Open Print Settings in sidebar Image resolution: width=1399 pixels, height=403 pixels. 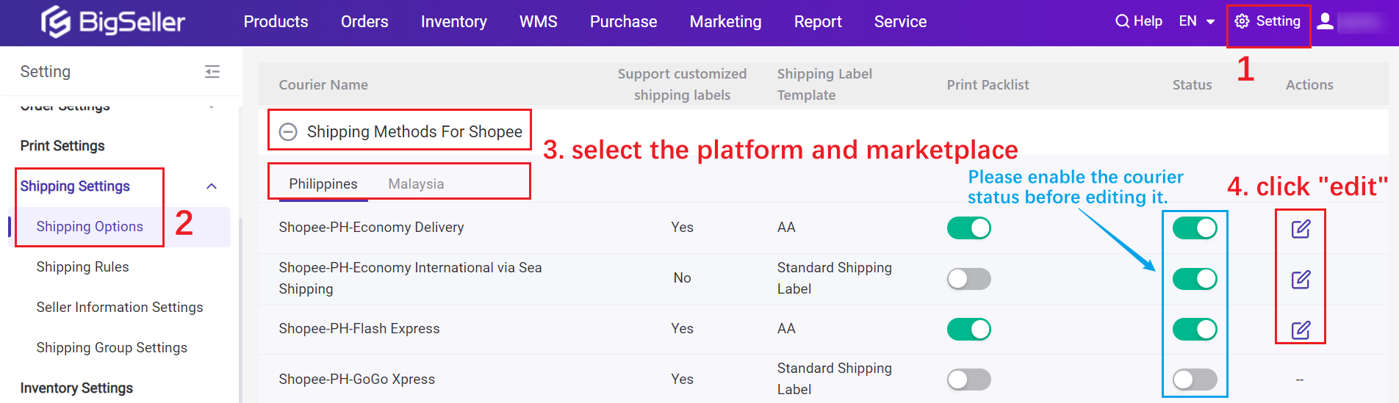coord(62,146)
